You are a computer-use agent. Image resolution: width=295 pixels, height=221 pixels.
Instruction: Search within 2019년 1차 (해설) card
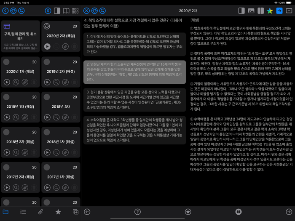click(16, 117)
